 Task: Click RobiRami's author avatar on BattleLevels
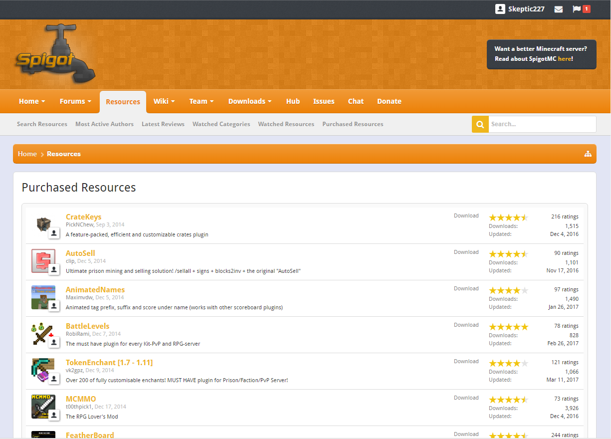click(54, 342)
